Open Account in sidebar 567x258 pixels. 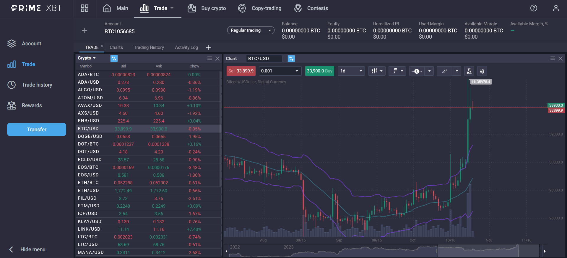pos(25,44)
